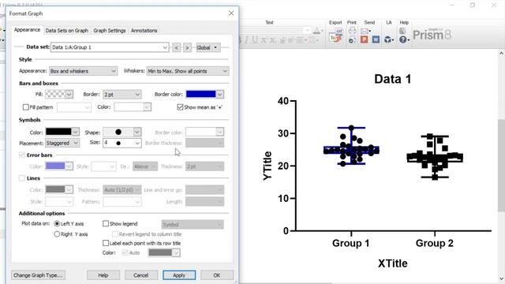505x284 pixels.
Task: Click the Group 1 axis label
Action: pyautogui.click(x=350, y=243)
